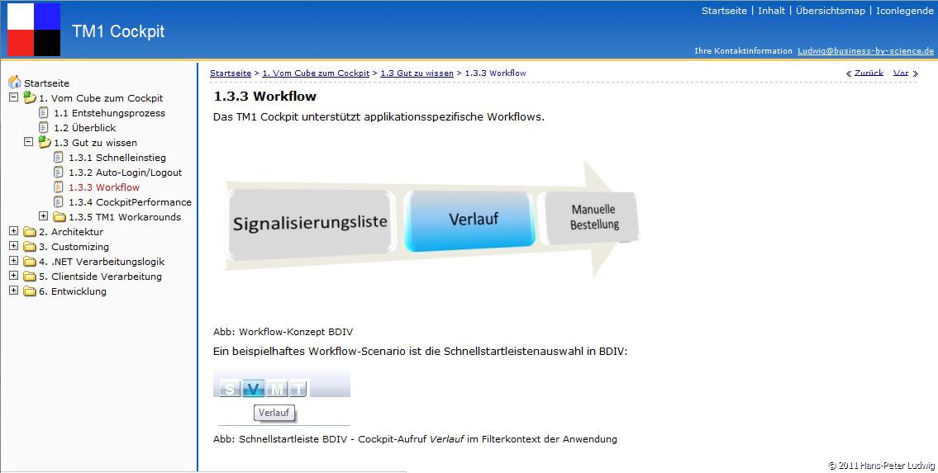The width and height of the screenshot is (938, 473).
Task: Expand the 3. Customizing node
Action: pyautogui.click(x=14, y=246)
